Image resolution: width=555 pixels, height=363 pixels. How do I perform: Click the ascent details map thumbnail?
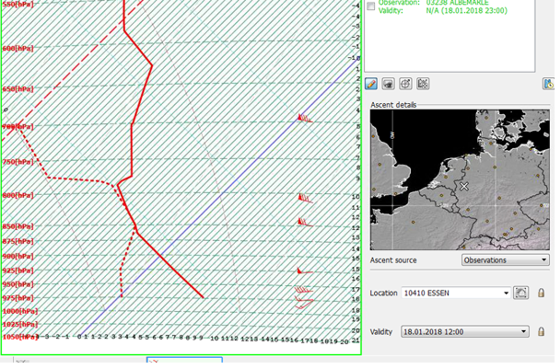(460, 180)
